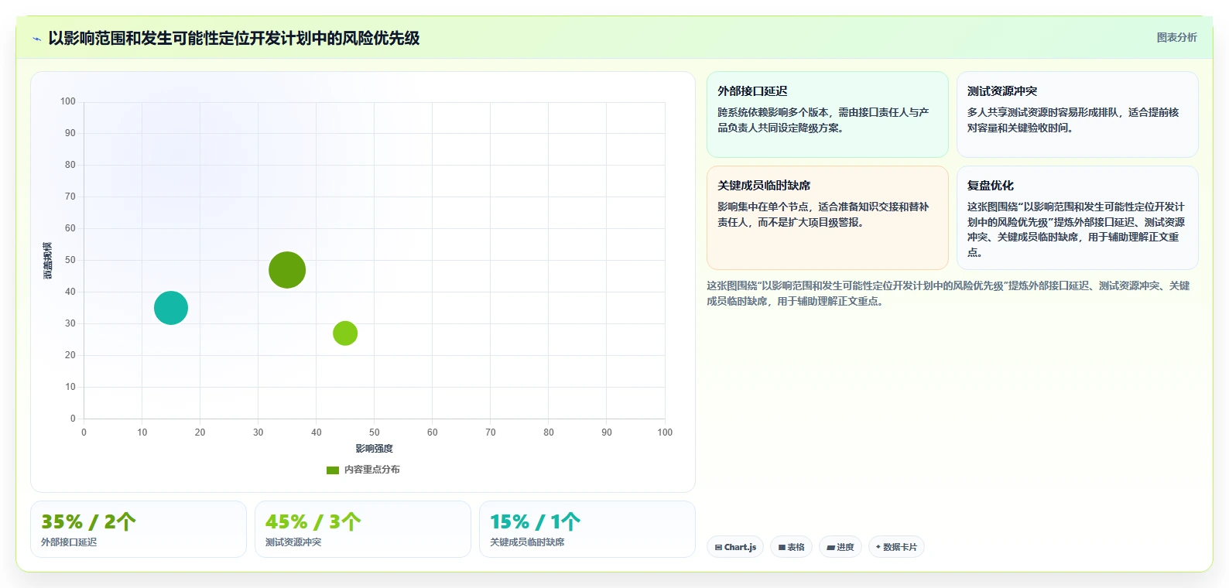The image size is (1229, 588).
Task: Click the main title 以影响范围和发生可能性定位开发计划中的风险优先级
Action: point(234,38)
